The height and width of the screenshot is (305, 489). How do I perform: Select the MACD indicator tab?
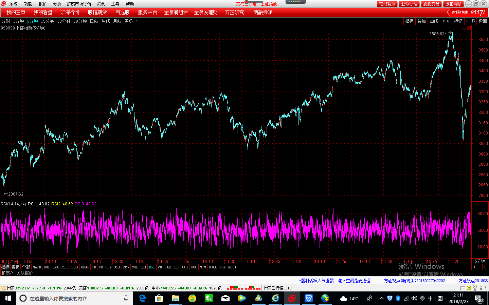37,267
